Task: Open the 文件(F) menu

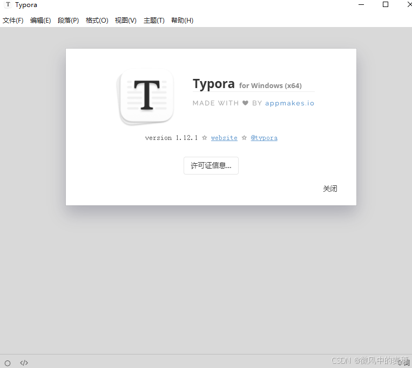Action: pos(13,20)
